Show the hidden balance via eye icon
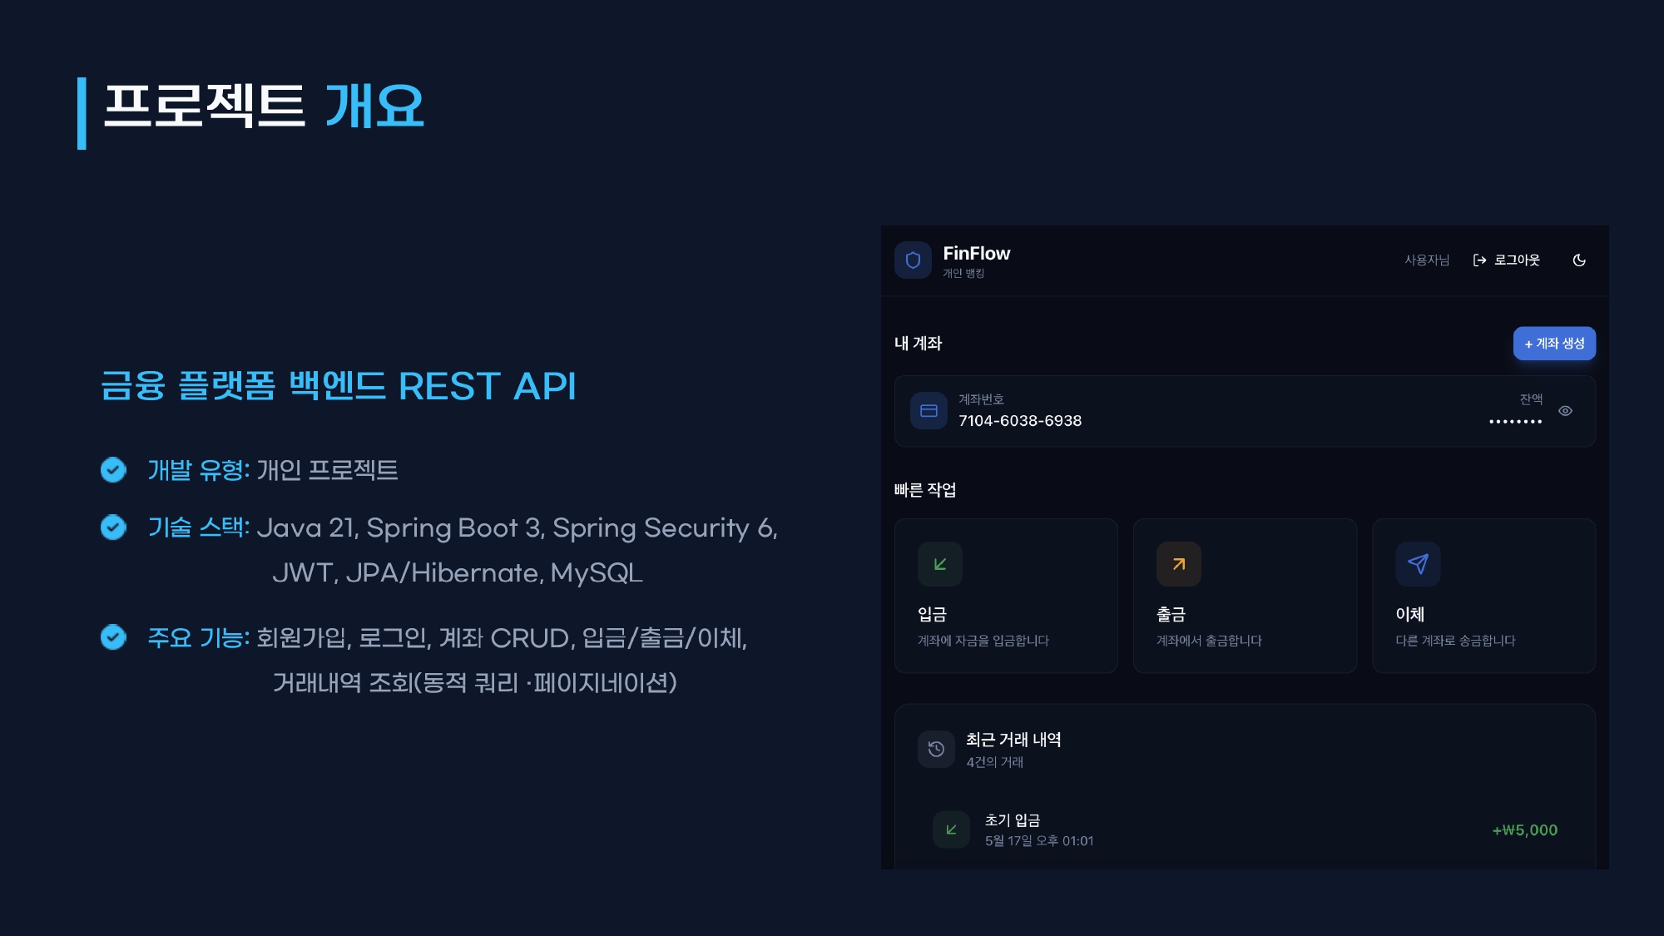Image resolution: width=1664 pixels, height=936 pixels. click(1565, 411)
